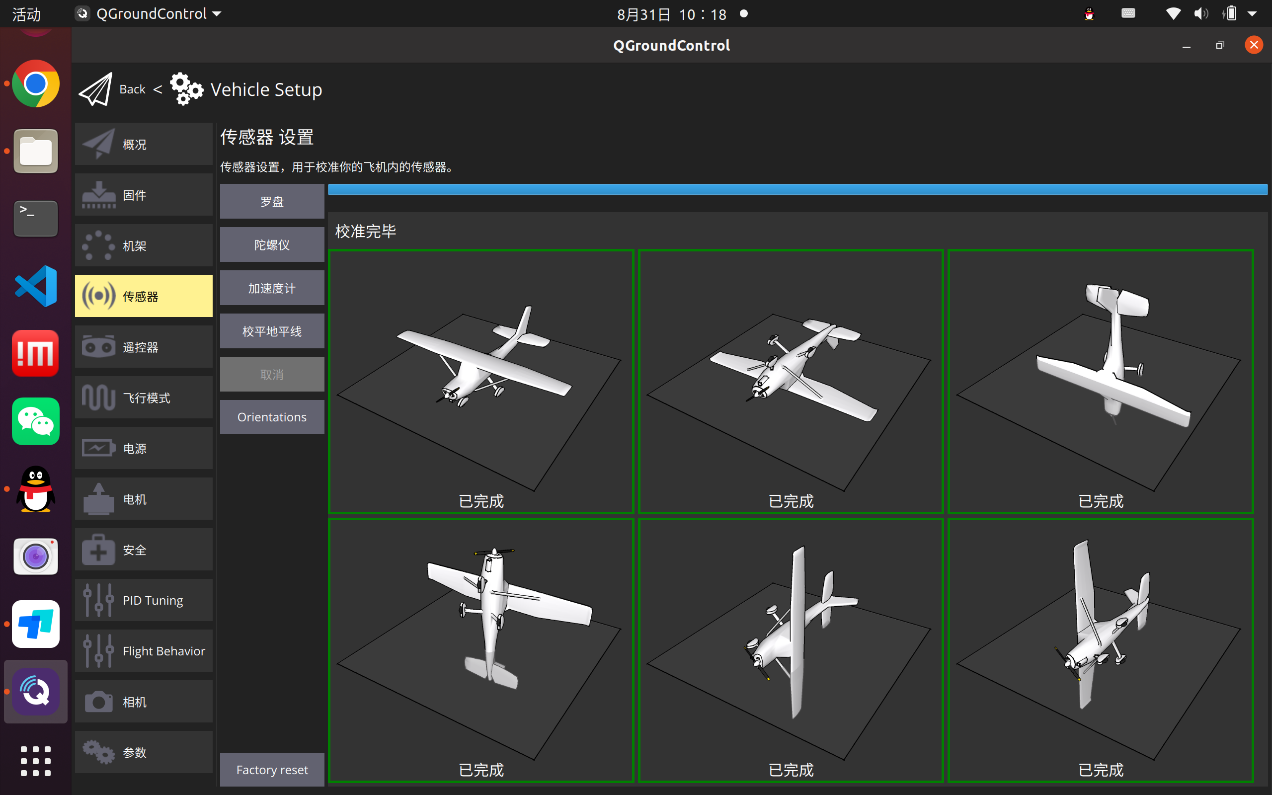The width and height of the screenshot is (1272, 795).
Task: Open the system status menu arrow
Action: tap(1253, 14)
